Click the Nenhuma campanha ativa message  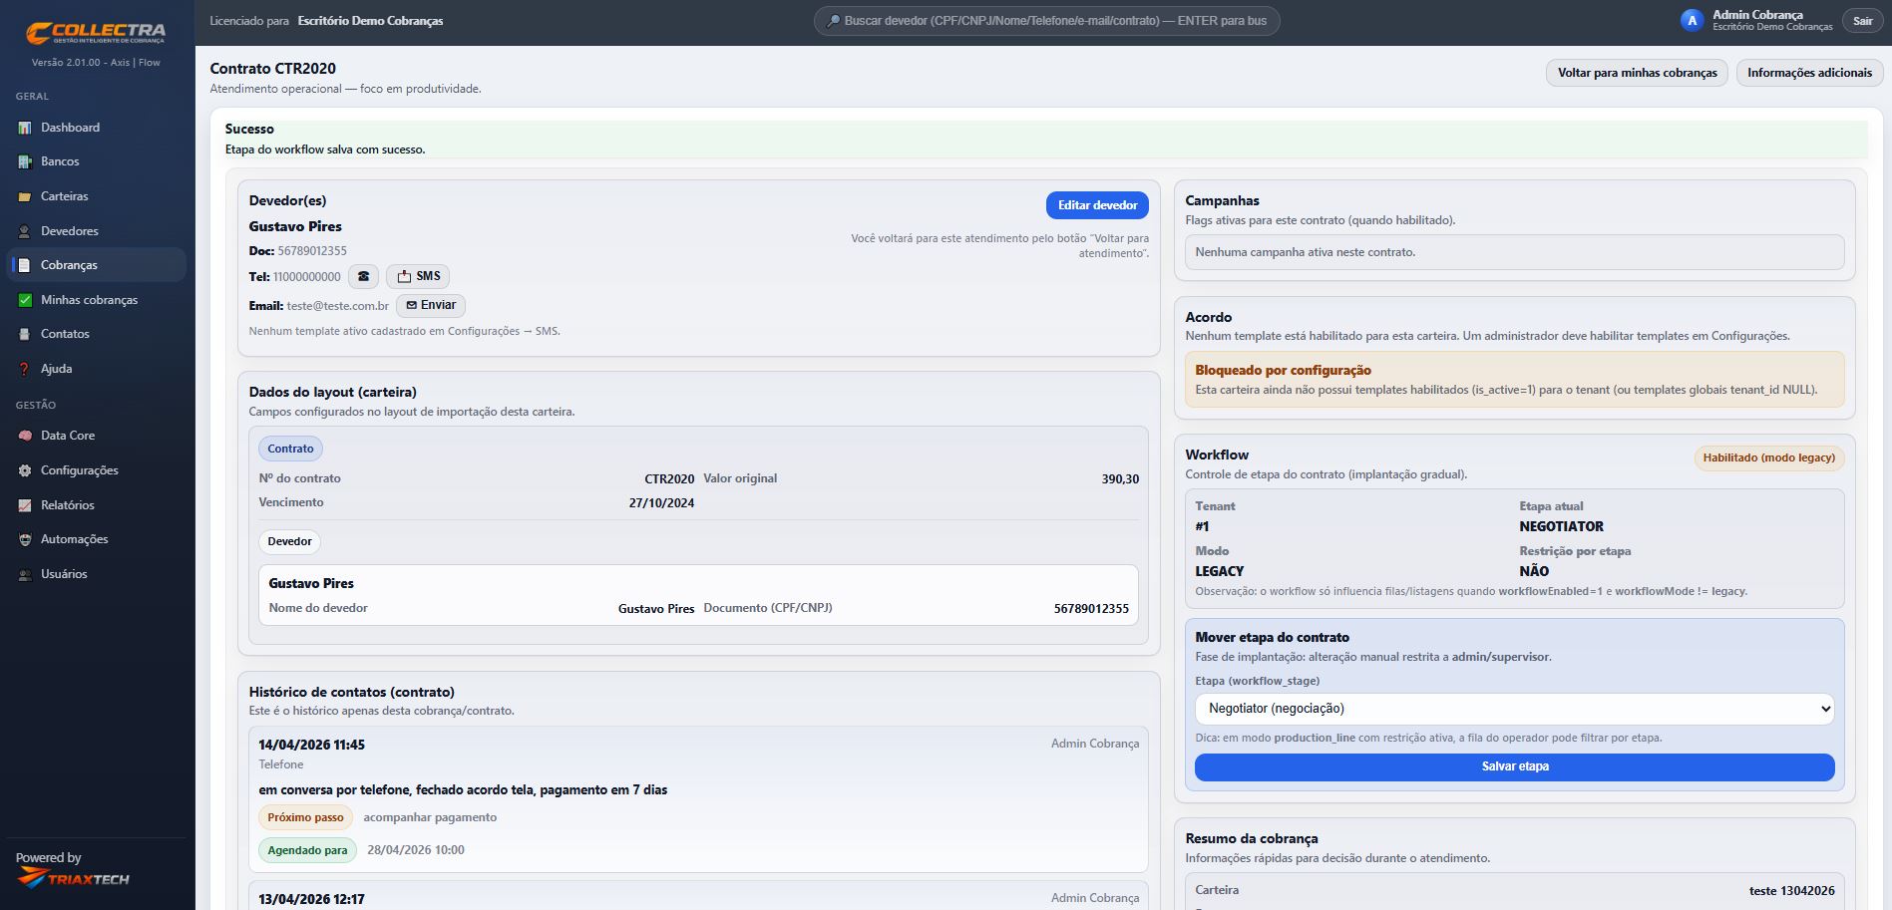tap(1514, 252)
